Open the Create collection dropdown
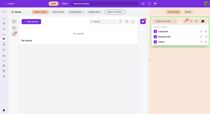Image resolution: width=210 pixels, height=114 pixels. 165,21
